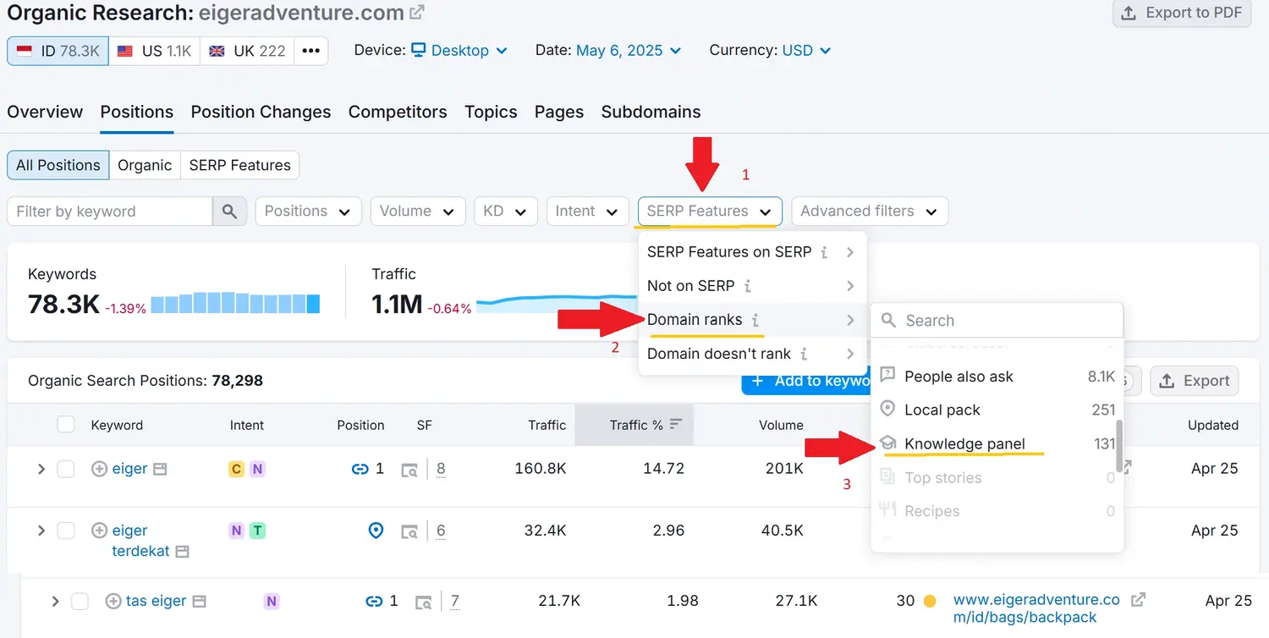Viewport: 1269px width, 638px height.
Task: Click the link position icon in tas eiger row
Action: coord(374,602)
